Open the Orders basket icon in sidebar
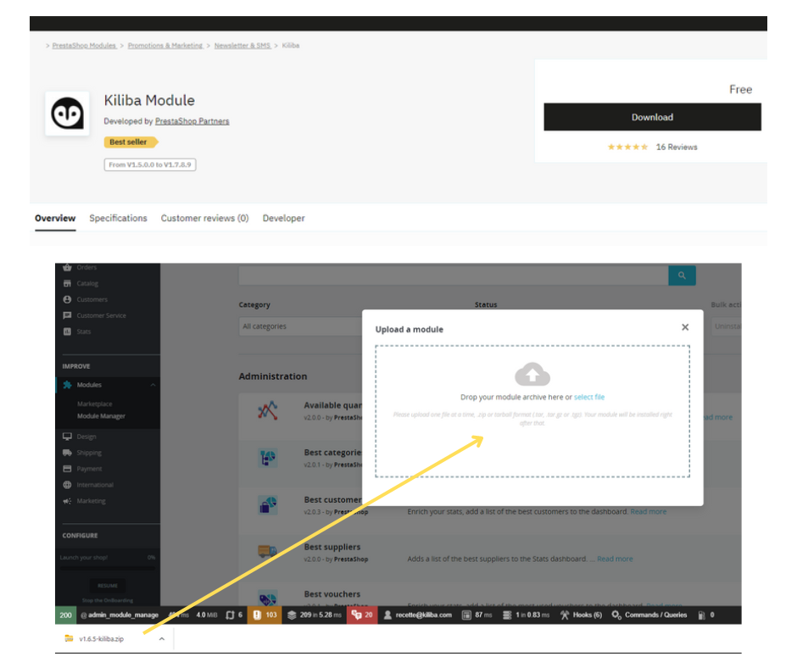The image size is (797, 668). (x=67, y=267)
